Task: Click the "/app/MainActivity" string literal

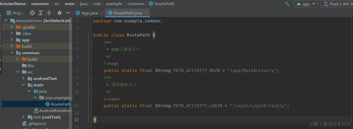Action: point(252,70)
